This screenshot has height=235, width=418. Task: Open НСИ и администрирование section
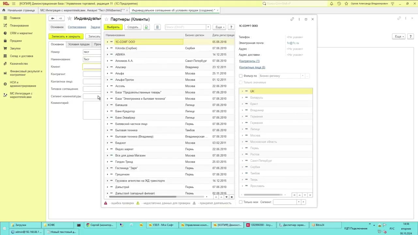pyautogui.click(x=23, y=84)
